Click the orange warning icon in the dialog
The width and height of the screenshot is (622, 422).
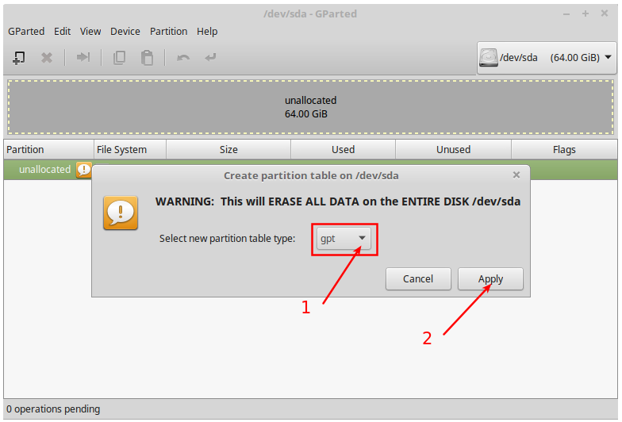pyautogui.click(x=121, y=213)
